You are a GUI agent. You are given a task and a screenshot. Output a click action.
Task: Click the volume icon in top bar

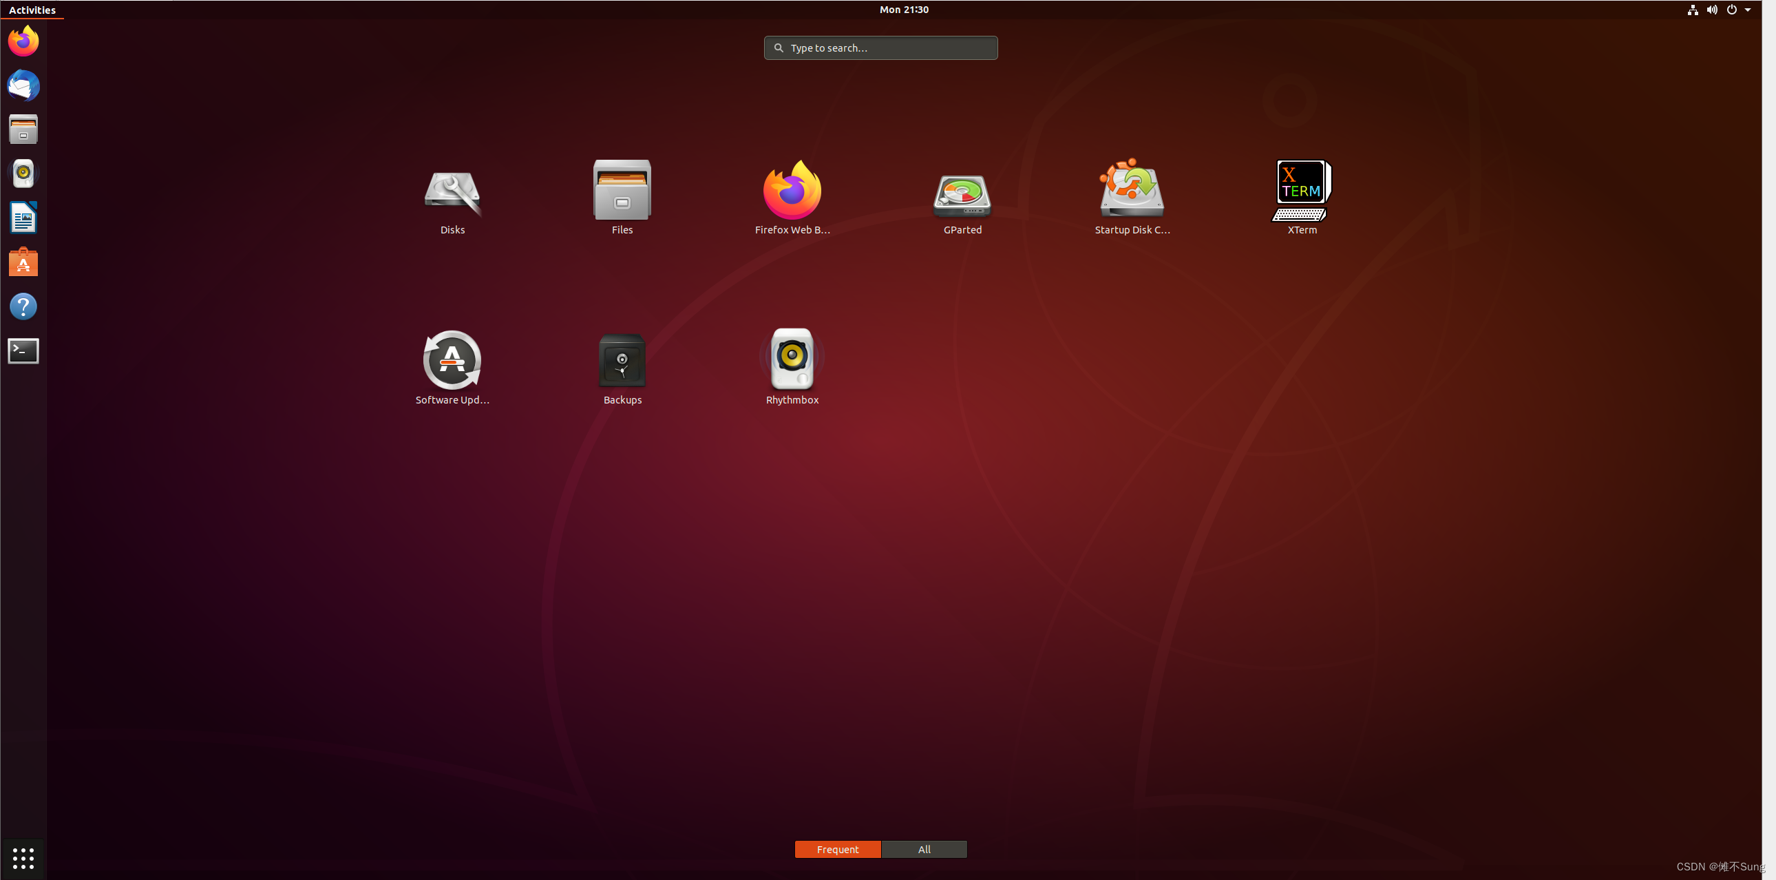[1712, 10]
